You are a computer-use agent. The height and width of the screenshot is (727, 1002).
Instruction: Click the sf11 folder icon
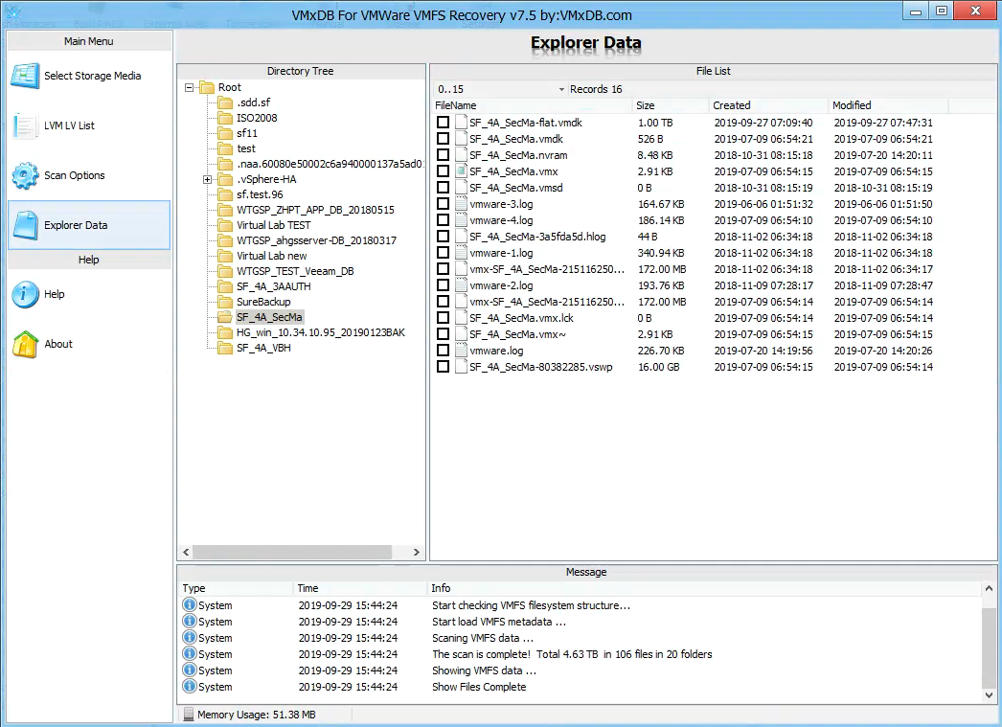(x=225, y=133)
